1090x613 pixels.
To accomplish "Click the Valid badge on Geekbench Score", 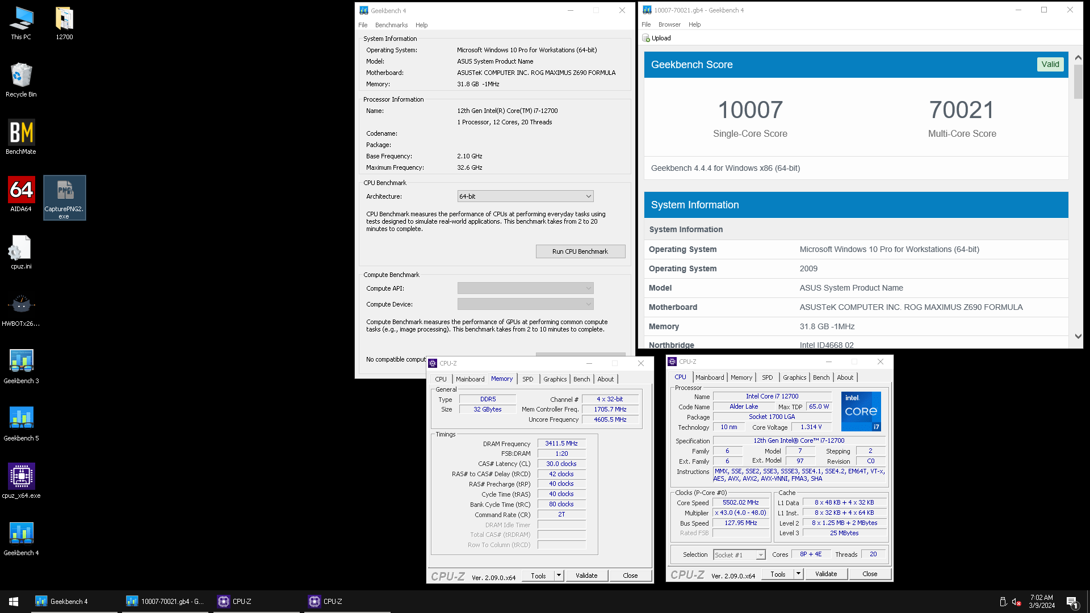I will point(1050,64).
